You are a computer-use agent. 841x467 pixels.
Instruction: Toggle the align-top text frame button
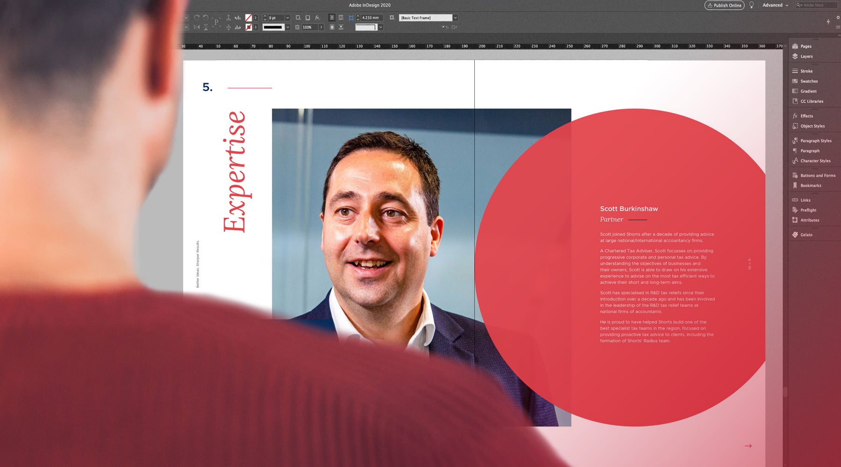pyautogui.click(x=332, y=18)
